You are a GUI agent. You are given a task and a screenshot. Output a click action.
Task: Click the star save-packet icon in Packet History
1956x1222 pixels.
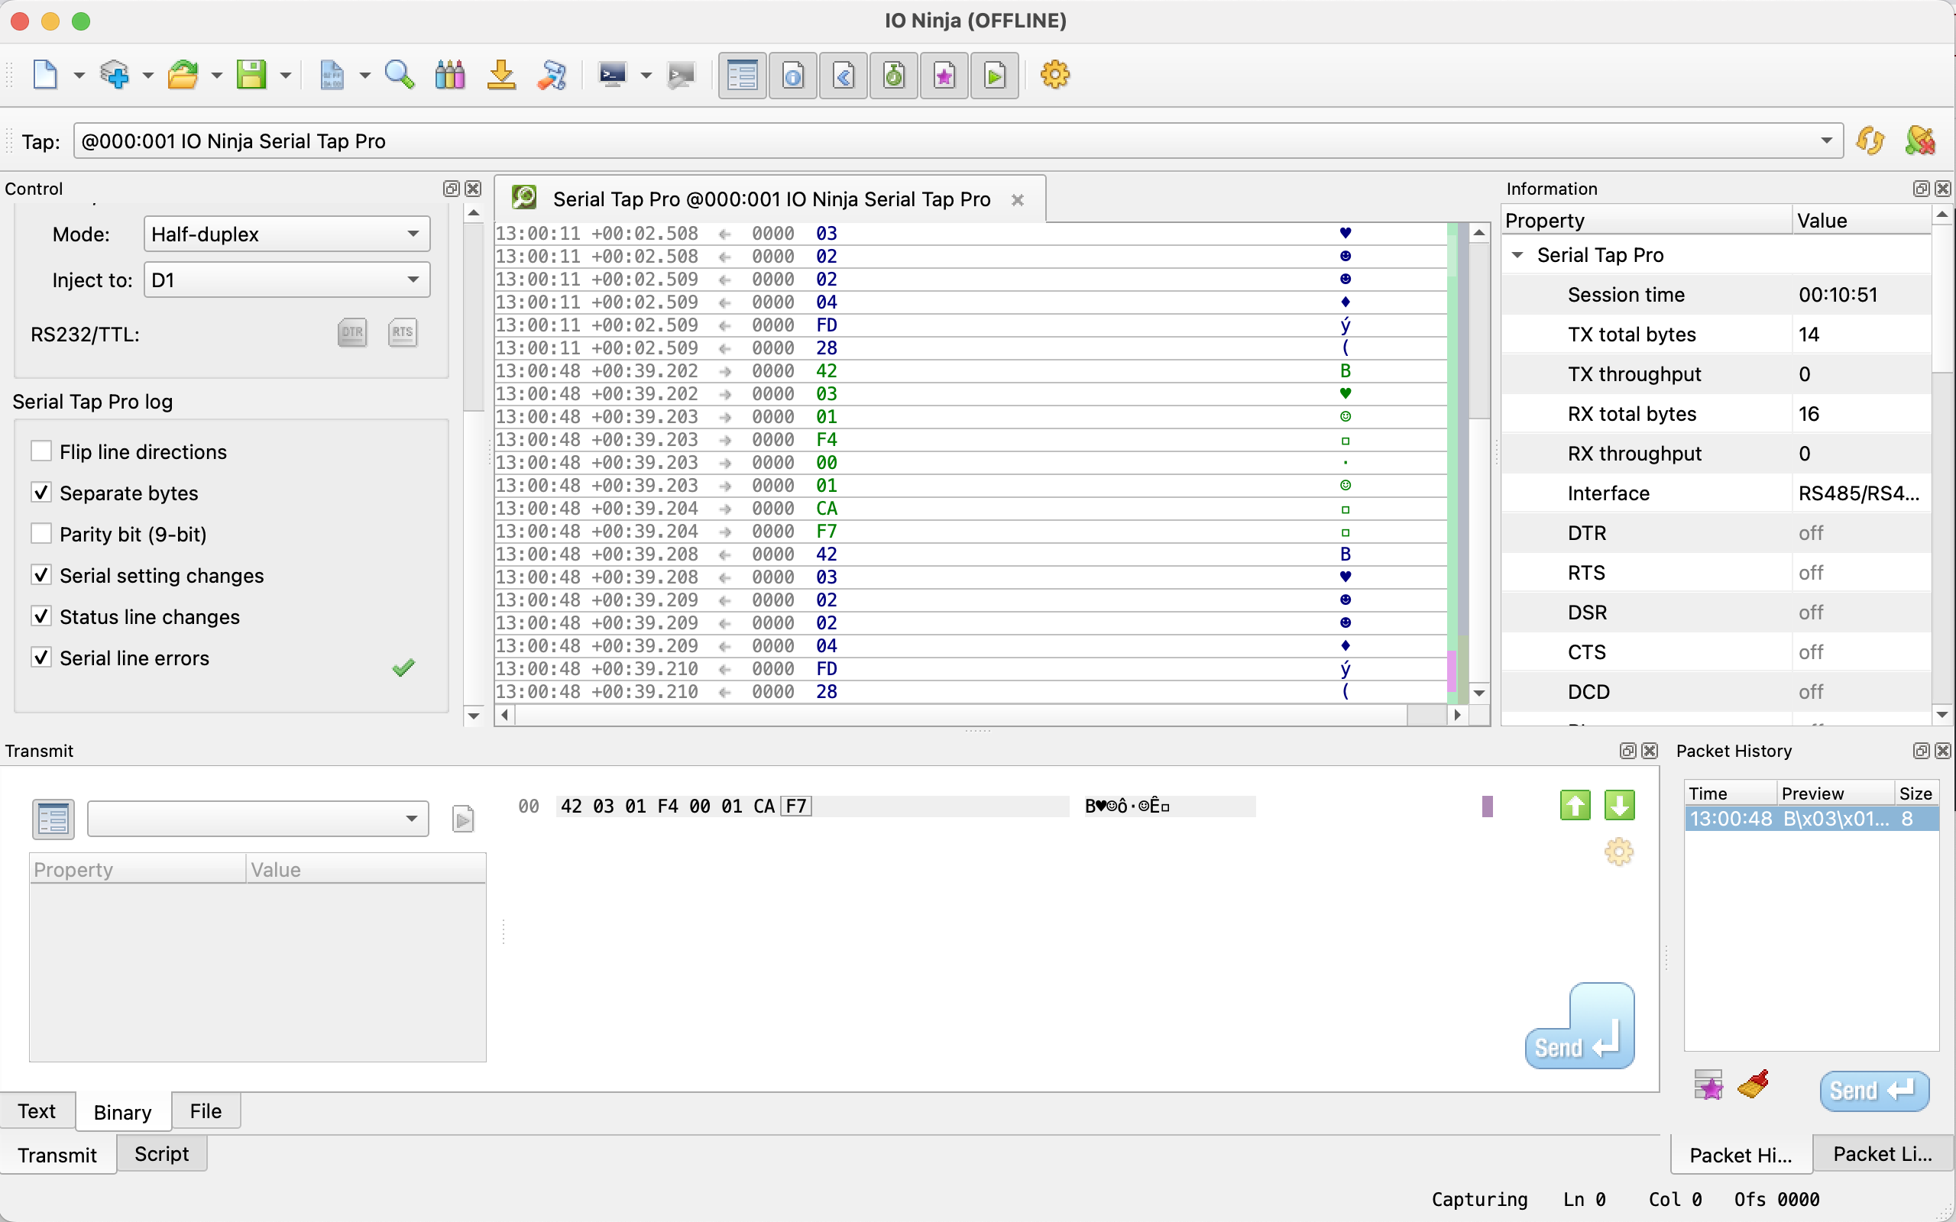(1708, 1085)
